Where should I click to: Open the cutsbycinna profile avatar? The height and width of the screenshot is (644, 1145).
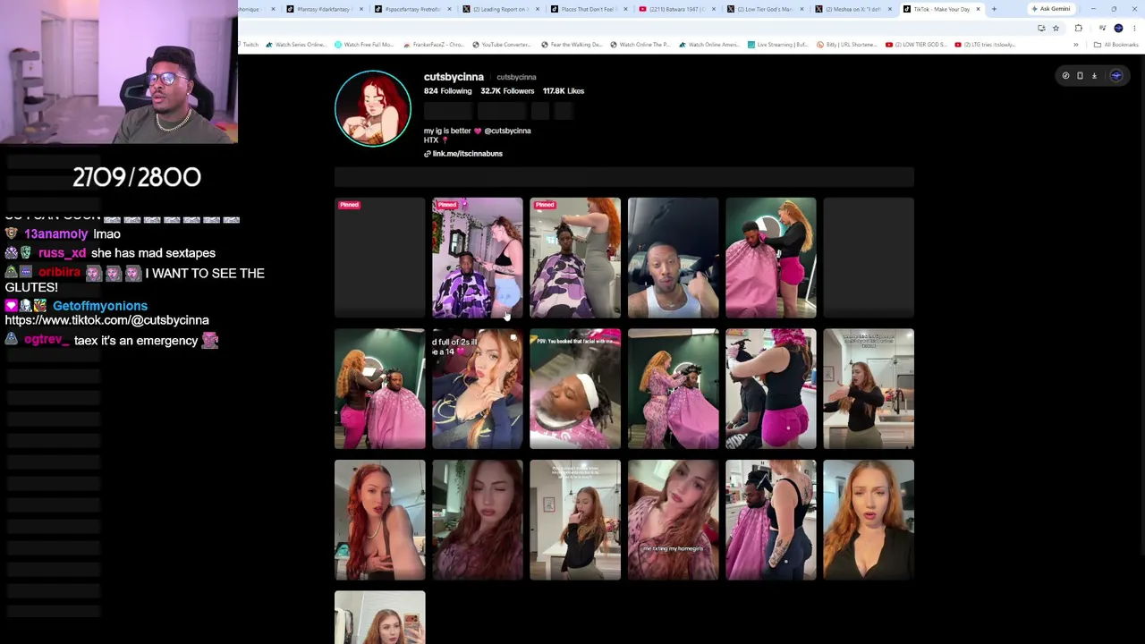click(x=373, y=108)
